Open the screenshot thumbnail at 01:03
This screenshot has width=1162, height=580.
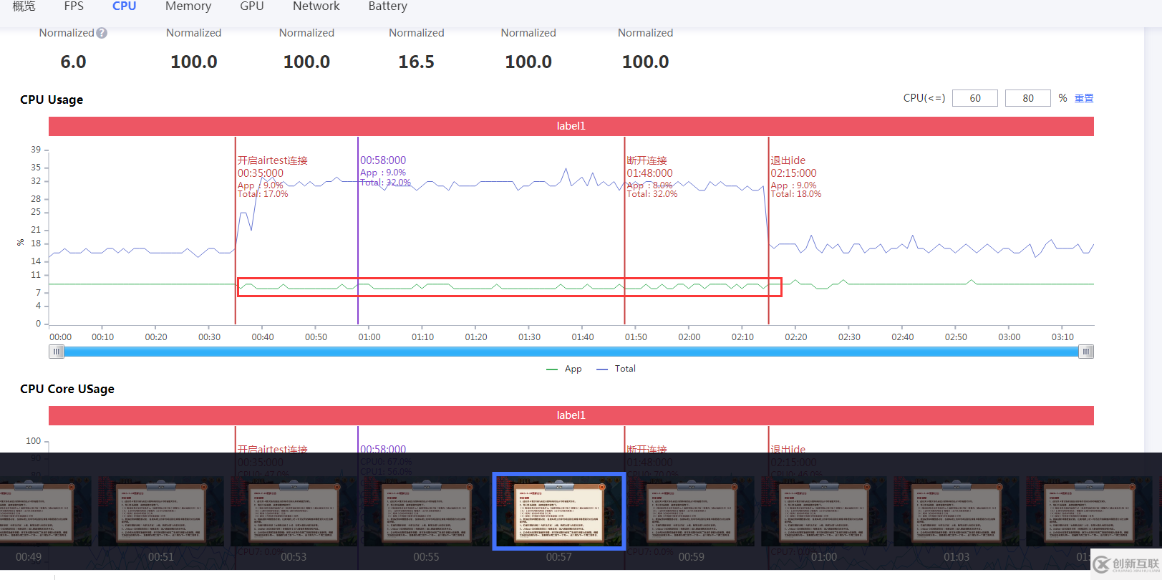(x=957, y=512)
